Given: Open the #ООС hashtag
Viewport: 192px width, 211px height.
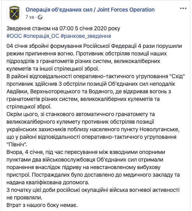Looking at the screenshot, I should tap(14, 36).
